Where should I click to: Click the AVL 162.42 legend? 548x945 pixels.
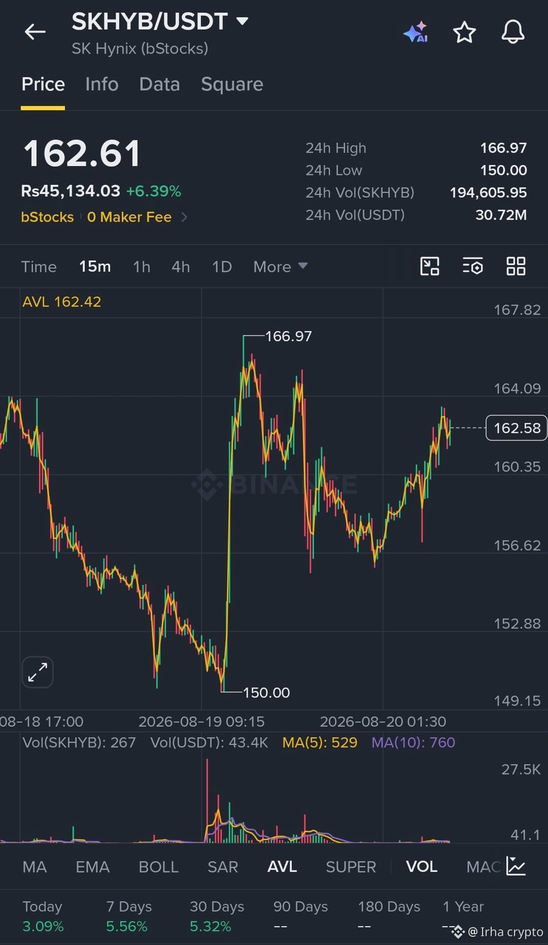61,302
